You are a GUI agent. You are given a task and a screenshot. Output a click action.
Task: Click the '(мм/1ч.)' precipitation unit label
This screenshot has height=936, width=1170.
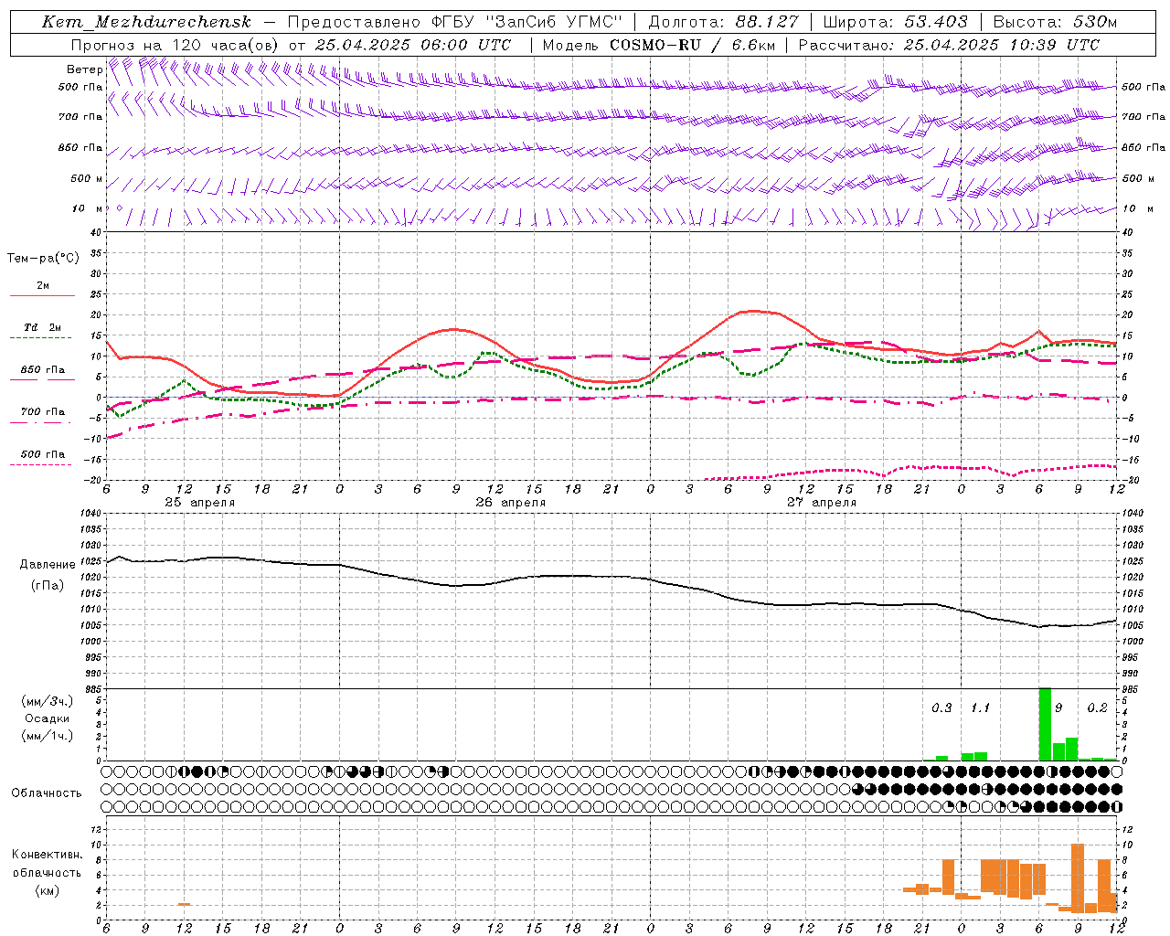pyautogui.click(x=47, y=736)
